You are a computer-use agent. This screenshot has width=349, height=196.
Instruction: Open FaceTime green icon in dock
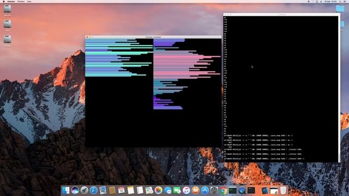[x=177, y=191]
